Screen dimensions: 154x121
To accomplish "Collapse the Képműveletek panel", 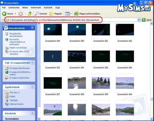I will pos(32,28).
